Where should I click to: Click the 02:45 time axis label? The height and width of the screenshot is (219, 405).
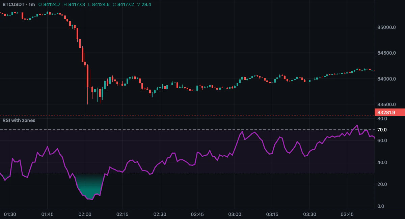pyautogui.click(x=197, y=215)
